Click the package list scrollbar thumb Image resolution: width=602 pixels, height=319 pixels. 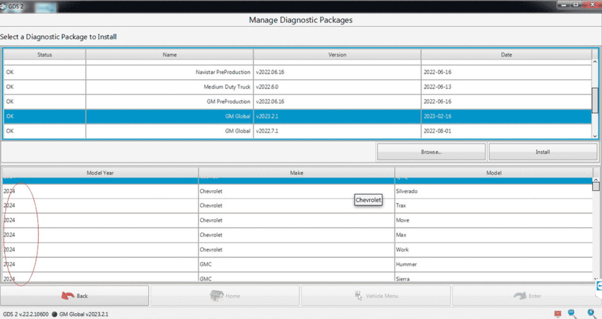595,100
